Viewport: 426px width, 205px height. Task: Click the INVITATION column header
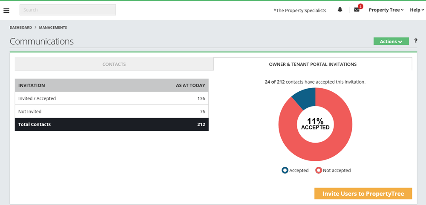(32, 85)
